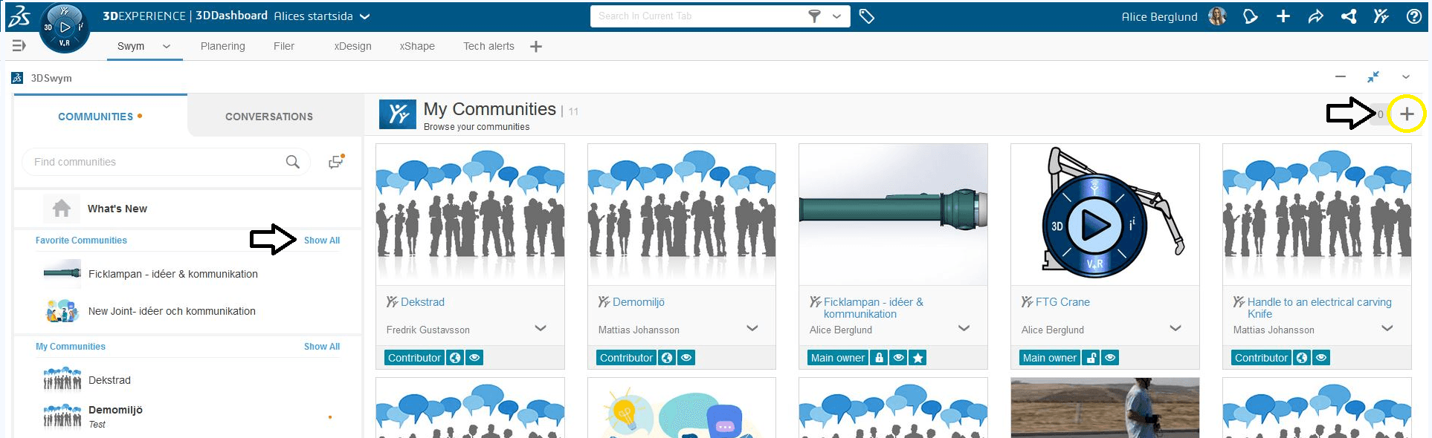Click the magnifier in Find communities

(293, 162)
